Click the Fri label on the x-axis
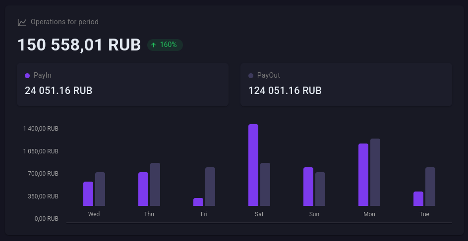The image size is (468, 241). (204, 214)
